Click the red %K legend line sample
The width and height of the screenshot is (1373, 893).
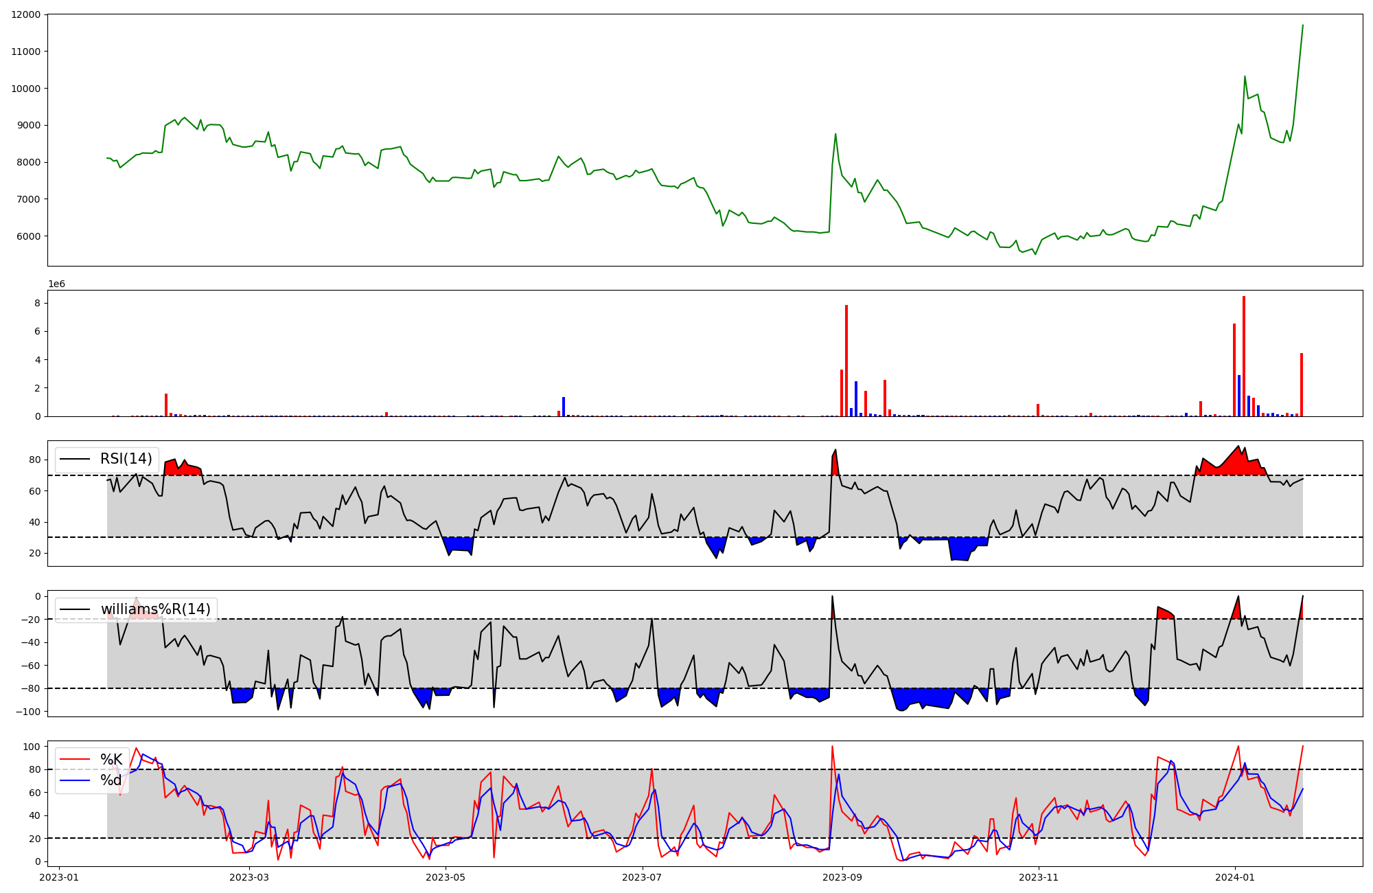74,760
